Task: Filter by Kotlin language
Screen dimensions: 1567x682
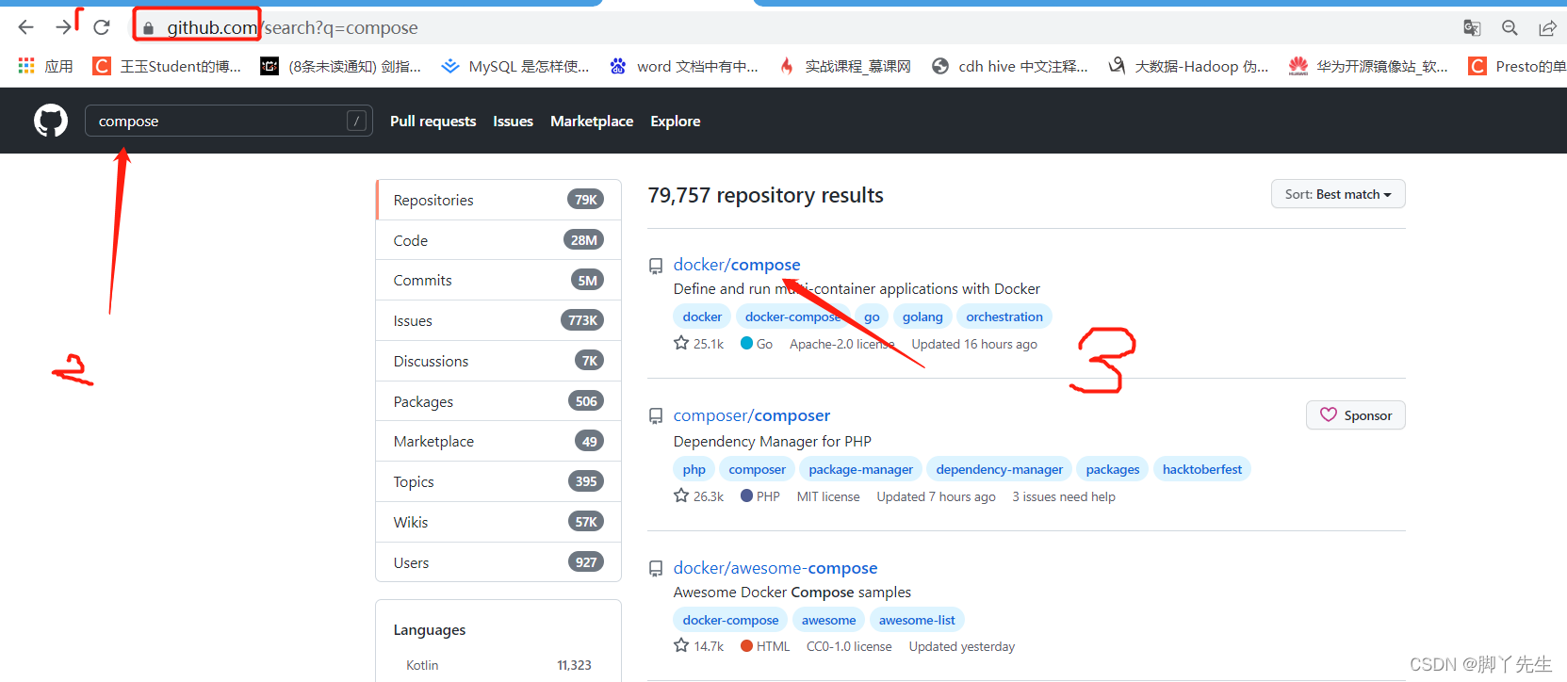Action: [498, 665]
